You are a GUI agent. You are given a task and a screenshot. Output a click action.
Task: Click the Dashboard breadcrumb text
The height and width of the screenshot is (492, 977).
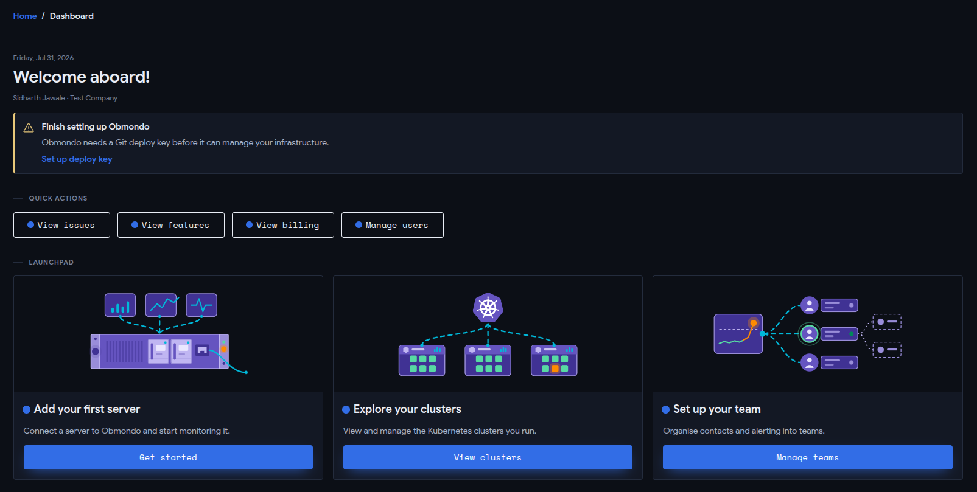[72, 16]
